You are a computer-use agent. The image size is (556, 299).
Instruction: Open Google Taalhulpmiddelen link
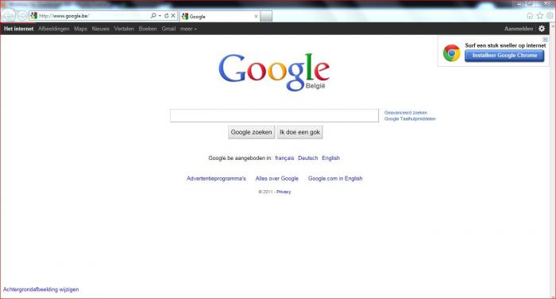(x=410, y=119)
